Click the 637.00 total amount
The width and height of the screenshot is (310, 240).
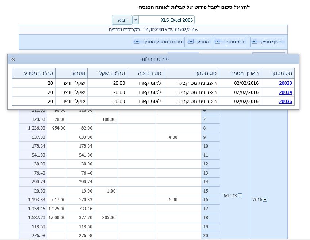38,137
